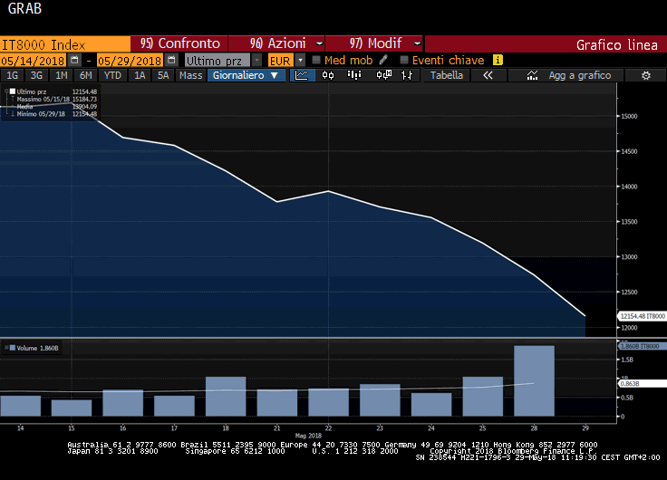The height and width of the screenshot is (480, 667).
Task: Click the line chart type icon
Action: [302, 76]
